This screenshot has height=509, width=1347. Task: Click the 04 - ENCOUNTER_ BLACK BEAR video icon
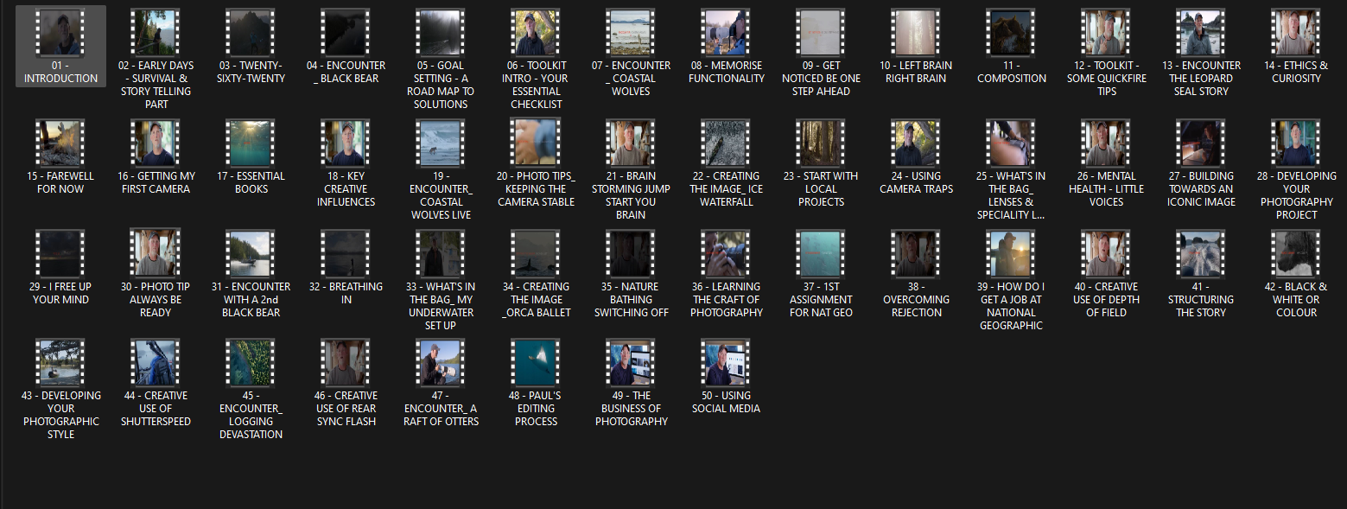346,33
